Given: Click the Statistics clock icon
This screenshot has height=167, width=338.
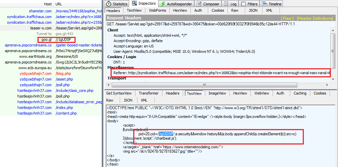Looking at the screenshot, I should [109, 4].
